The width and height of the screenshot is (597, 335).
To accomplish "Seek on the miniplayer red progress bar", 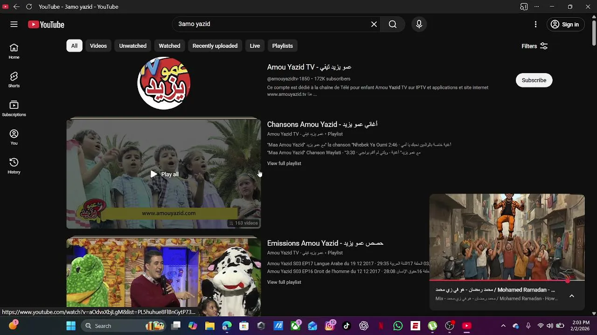I will pyautogui.click(x=507, y=281).
